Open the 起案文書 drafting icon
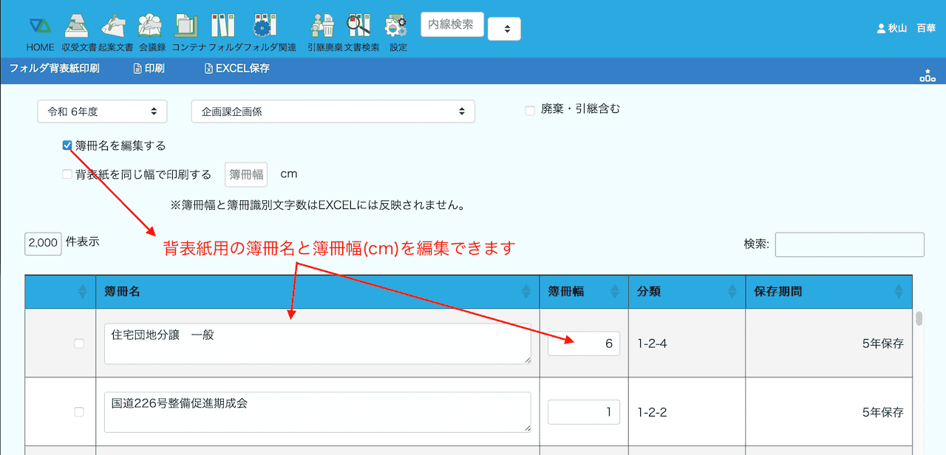 [x=114, y=27]
